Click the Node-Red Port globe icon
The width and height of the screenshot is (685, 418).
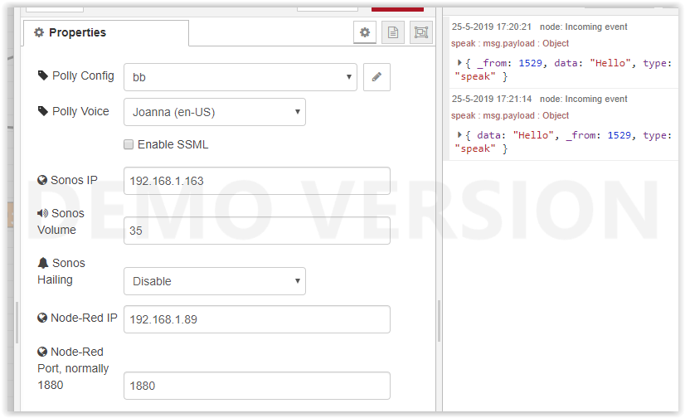pos(42,352)
